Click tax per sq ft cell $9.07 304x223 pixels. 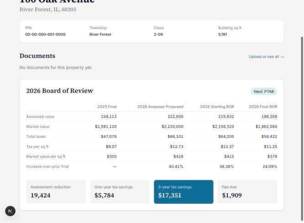111,147
